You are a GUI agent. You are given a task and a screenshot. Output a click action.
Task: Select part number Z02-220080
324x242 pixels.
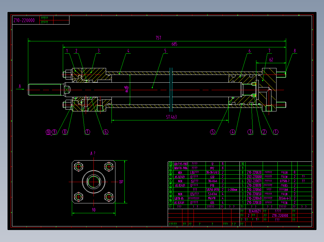pyautogui.click(x=254, y=177)
